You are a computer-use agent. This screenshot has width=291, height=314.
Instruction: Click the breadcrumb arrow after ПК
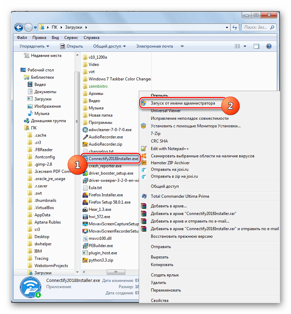61,27
